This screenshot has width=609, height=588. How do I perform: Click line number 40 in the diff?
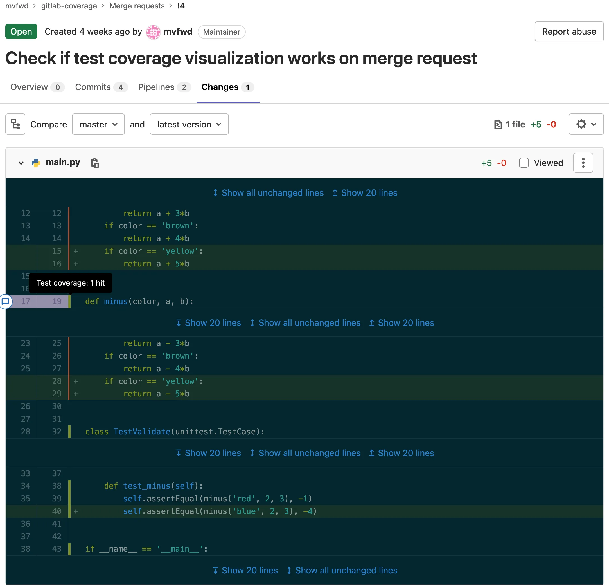point(57,511)
